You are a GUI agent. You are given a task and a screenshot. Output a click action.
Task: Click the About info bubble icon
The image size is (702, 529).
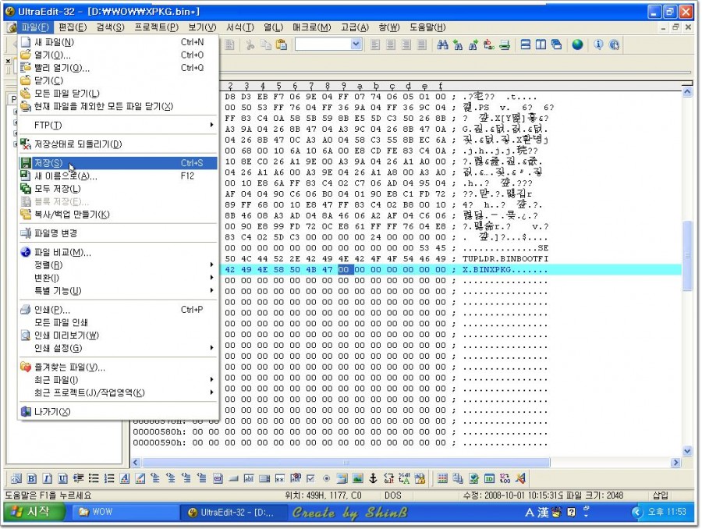(x=598, y=44)
